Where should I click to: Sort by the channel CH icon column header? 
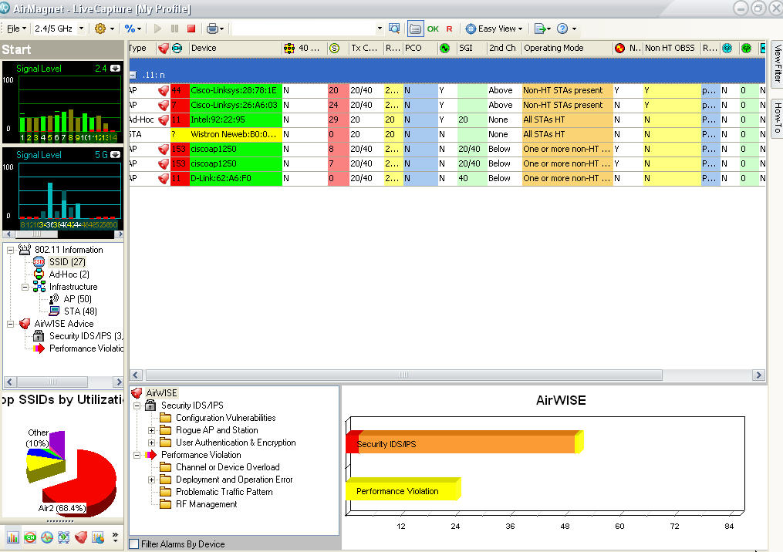[x=177, y=48]
